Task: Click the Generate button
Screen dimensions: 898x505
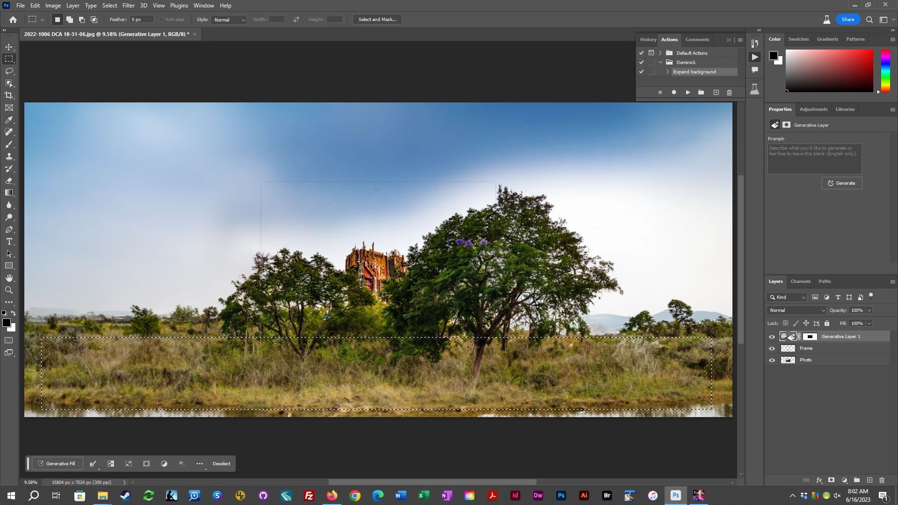Action: [x=841, y=183]
